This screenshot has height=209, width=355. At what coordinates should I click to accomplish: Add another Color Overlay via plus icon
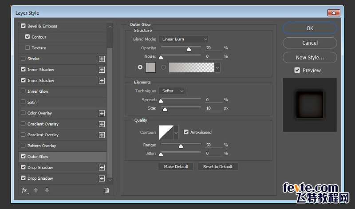[102, 113]
